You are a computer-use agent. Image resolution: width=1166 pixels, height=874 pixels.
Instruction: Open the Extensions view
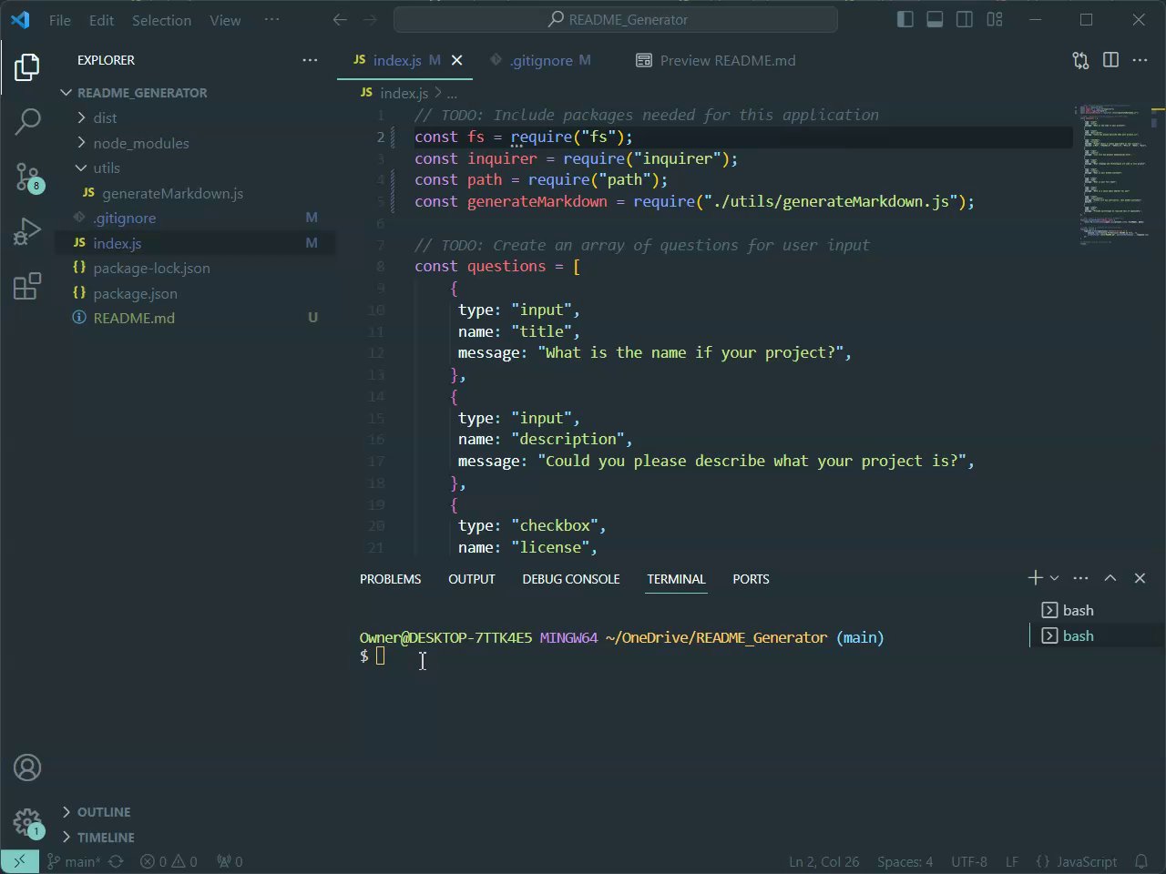pos(27,286)
